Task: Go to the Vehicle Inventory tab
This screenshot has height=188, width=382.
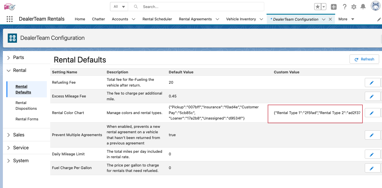Action: pyautogui.click(x=241, y=19)
